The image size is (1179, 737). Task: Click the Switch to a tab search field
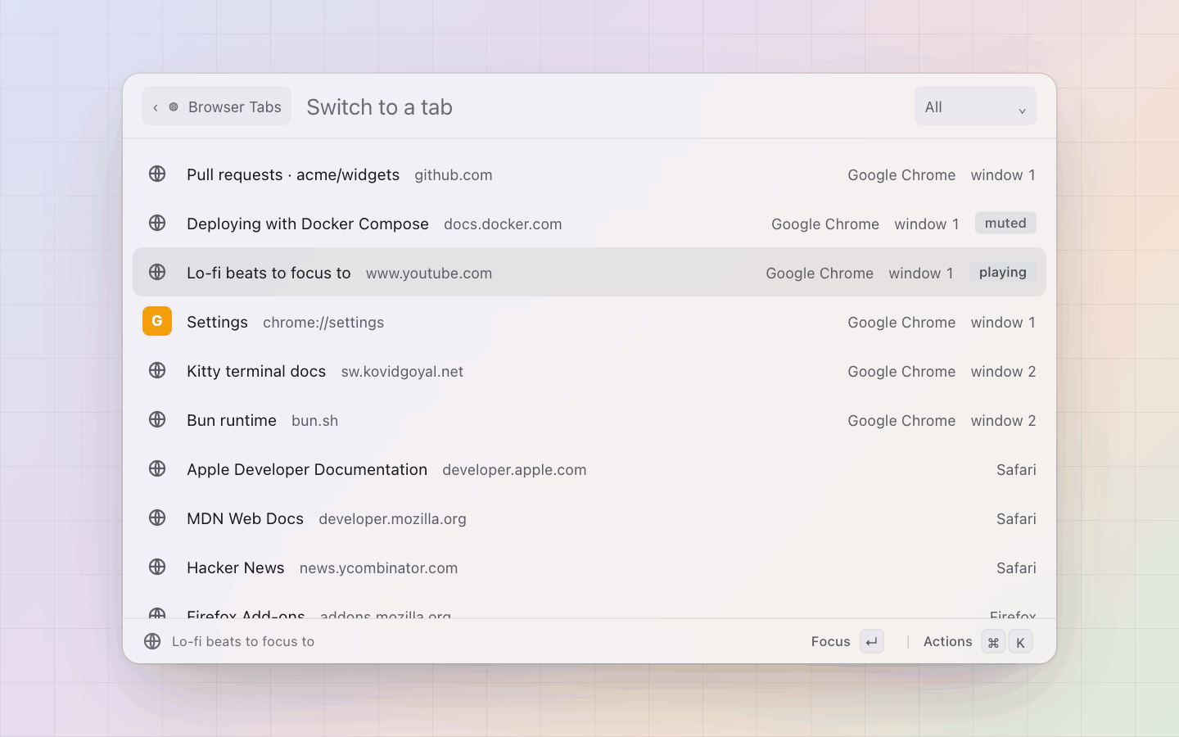(603, 106)
